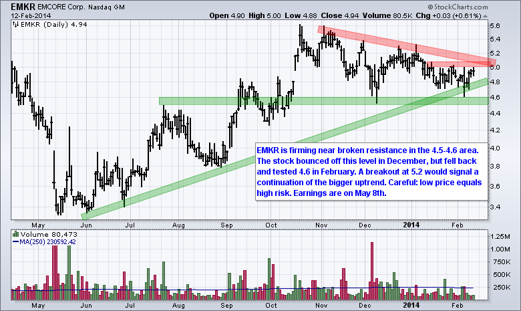
Task: Click the MA(250) blue line legend marker
Action: click(x=15, y=242)
